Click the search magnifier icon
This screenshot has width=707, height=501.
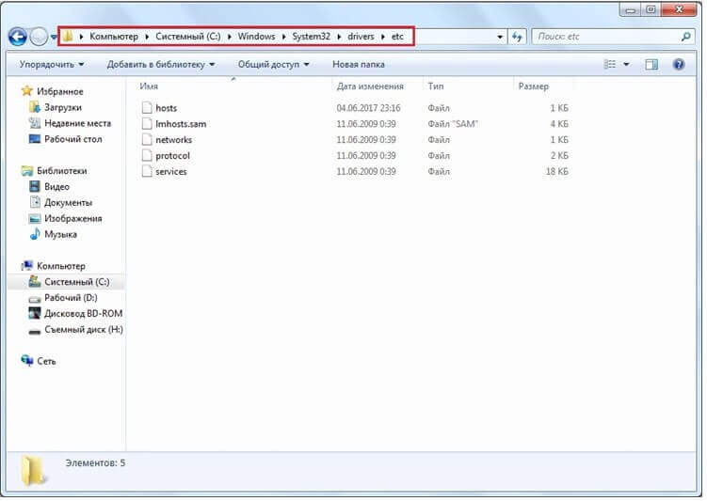(685, 37)
